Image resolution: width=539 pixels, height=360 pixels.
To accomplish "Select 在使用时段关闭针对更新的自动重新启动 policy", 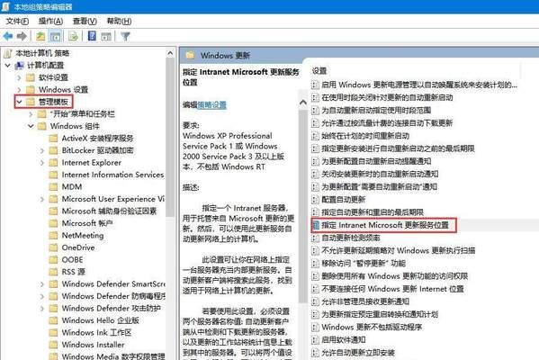I will (x=387, y=98).
